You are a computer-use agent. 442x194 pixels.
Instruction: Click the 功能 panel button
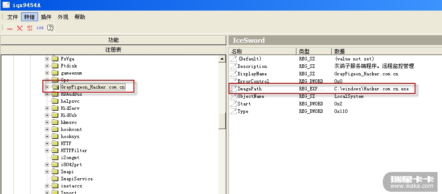tap(113, 40)
